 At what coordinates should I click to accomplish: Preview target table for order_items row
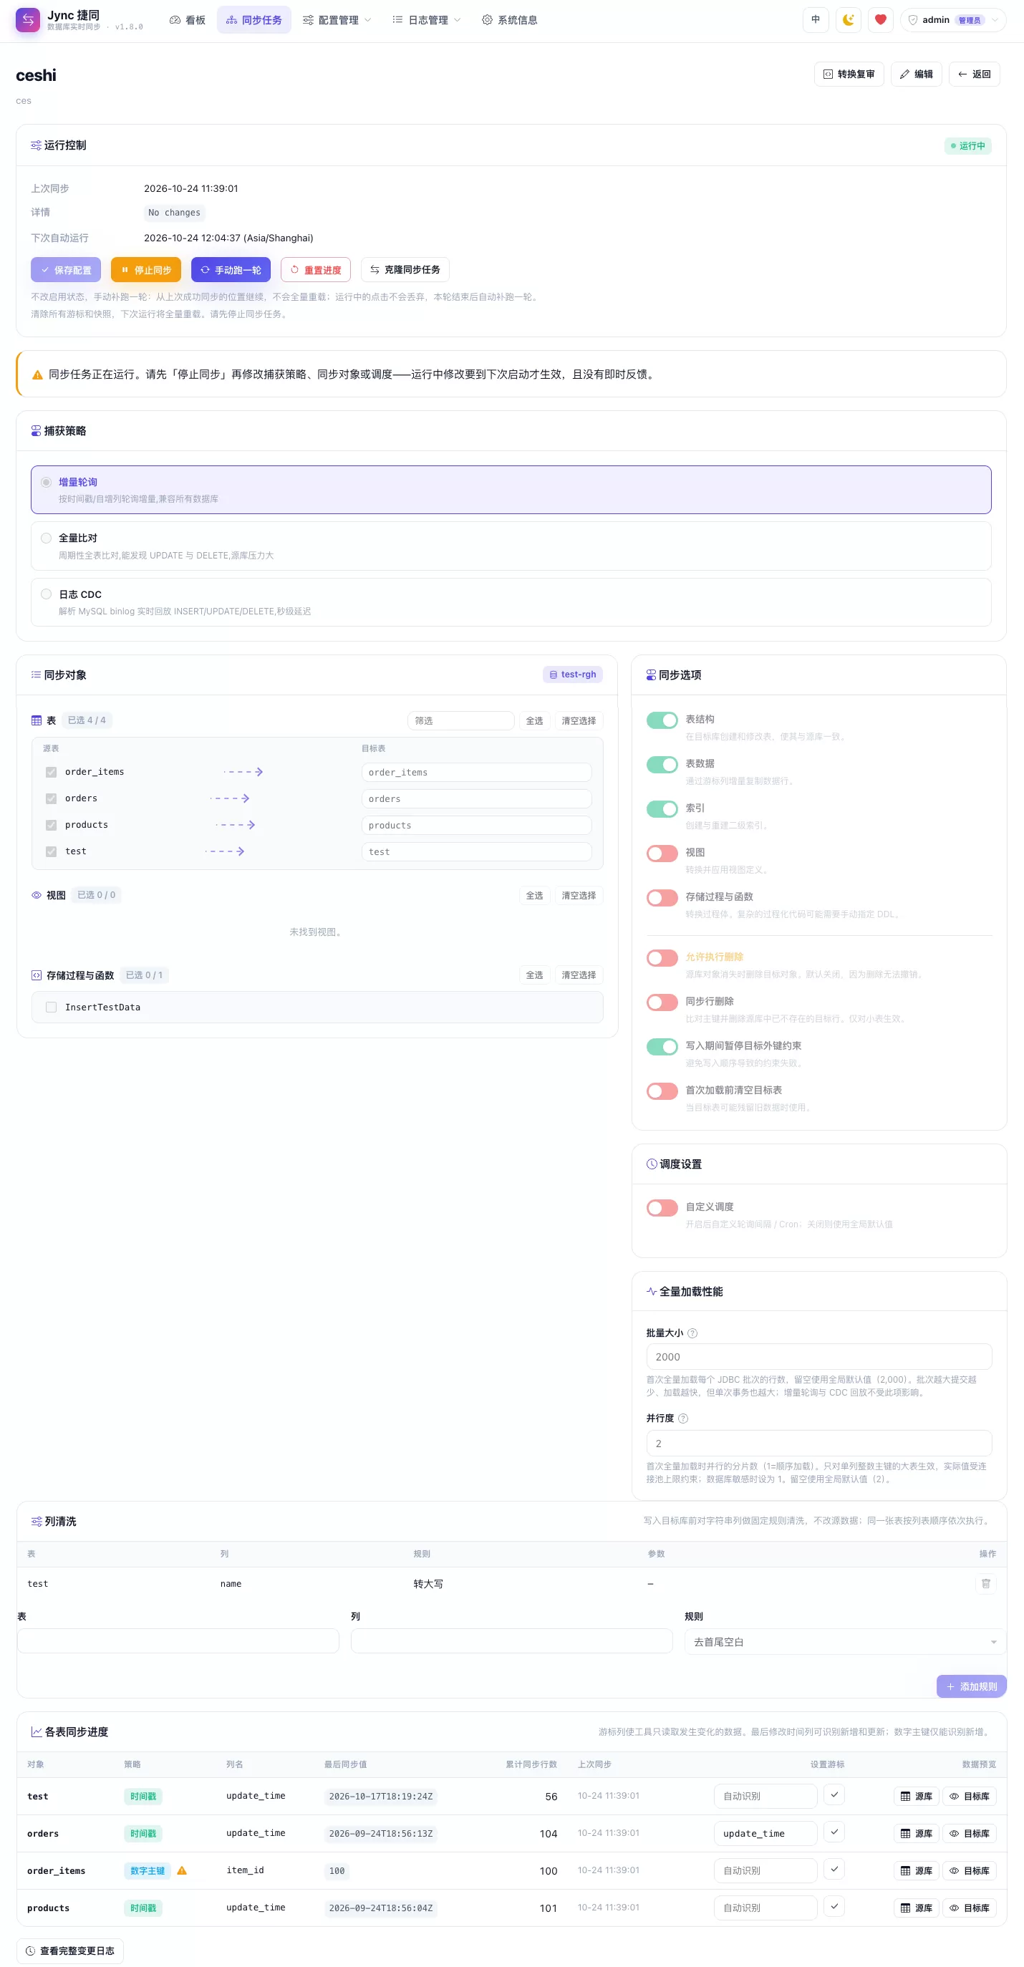[x=969, y=1871]
